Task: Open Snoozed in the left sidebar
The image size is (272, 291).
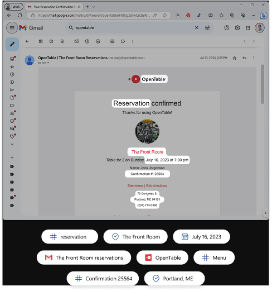Action: pos(12,74)
